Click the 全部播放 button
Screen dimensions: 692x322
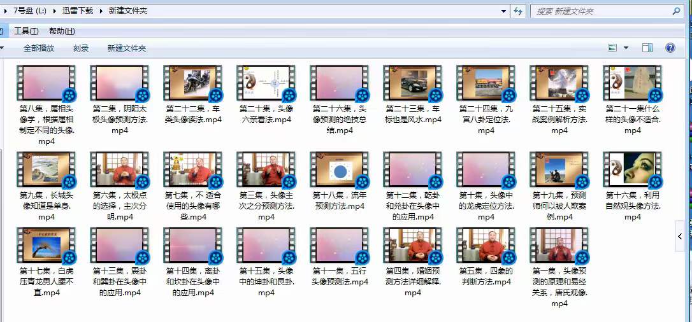point(39,48)
